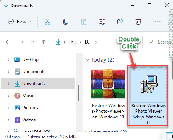The height and width of the screenshot is (140, 173).
Task: Switch to details list view
Action: click(162, 137)
